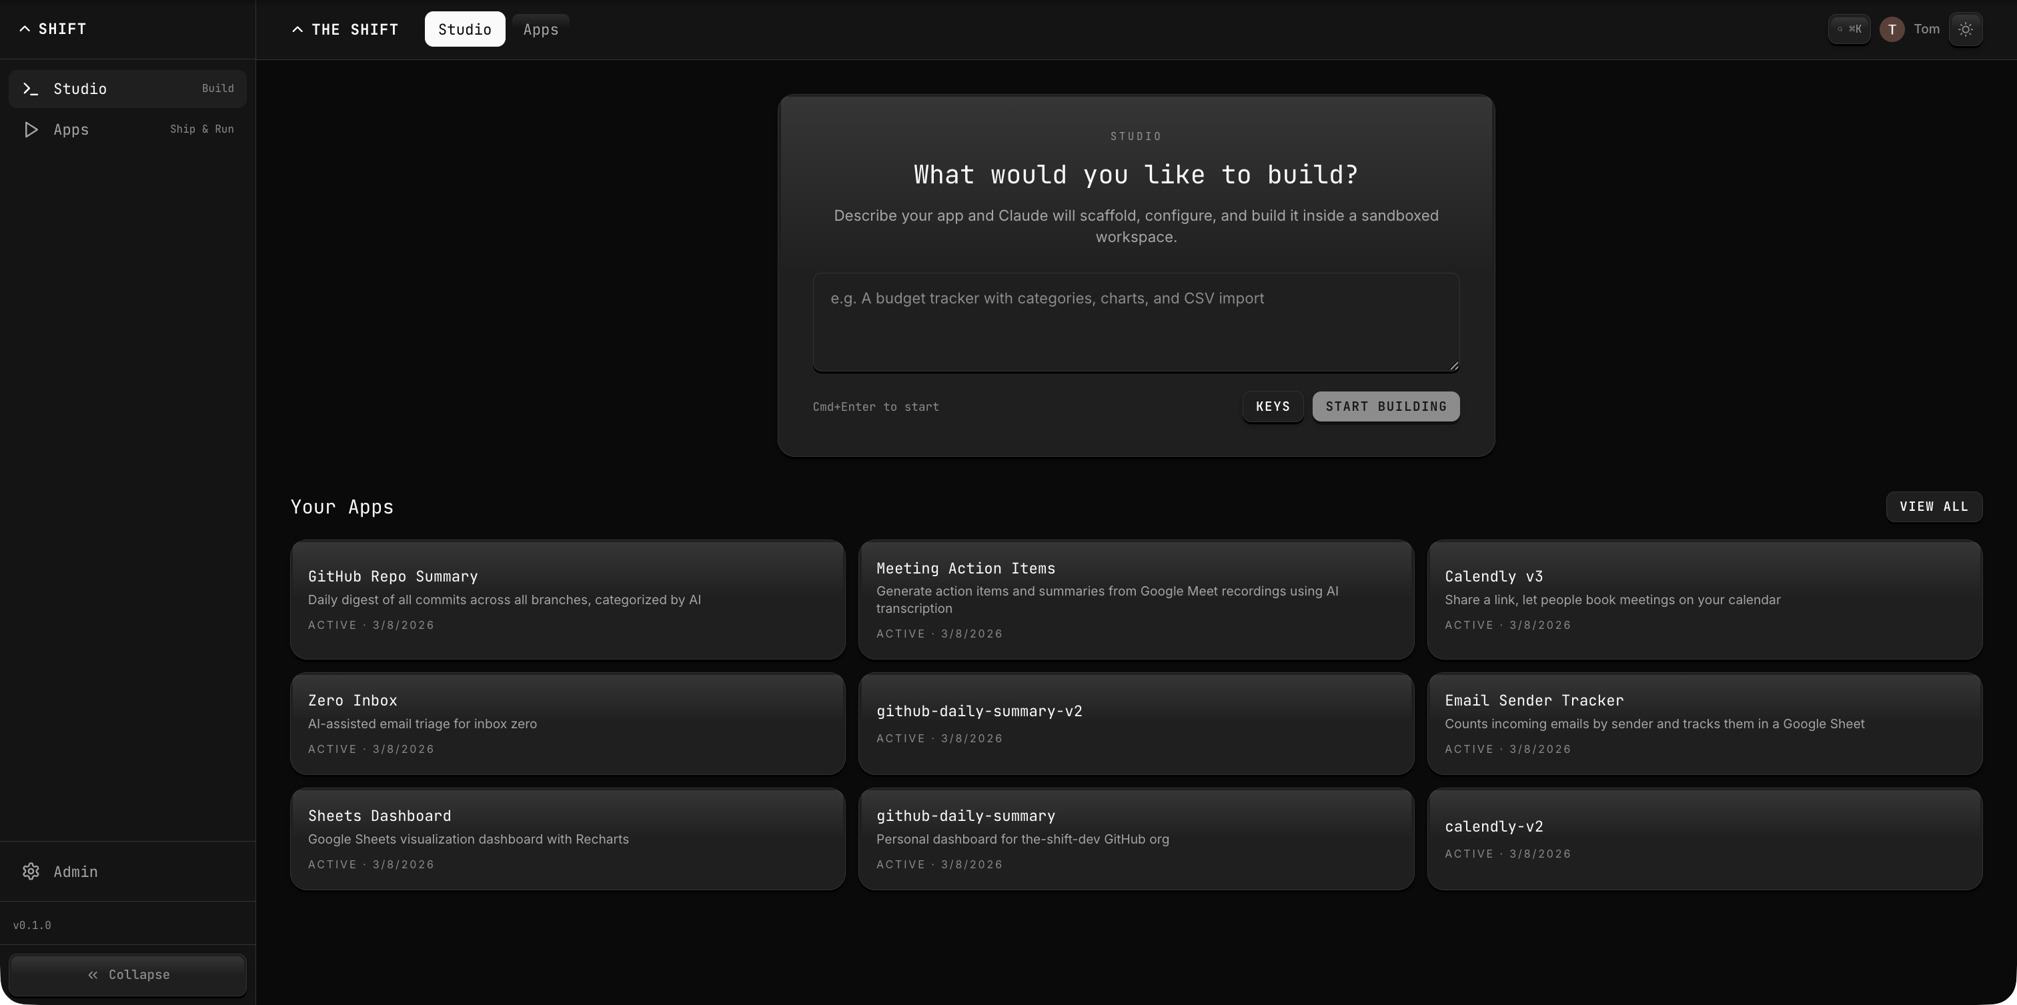Open the Cmd+K command palette icon
Screen dimensions: 2017x1005
click(x=1850, y=29)
